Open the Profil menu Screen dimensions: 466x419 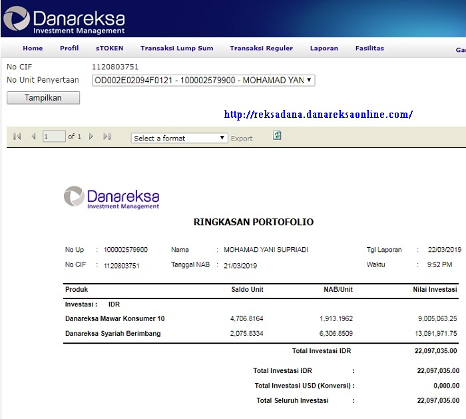pyautogui.click(x=69, y=49)
